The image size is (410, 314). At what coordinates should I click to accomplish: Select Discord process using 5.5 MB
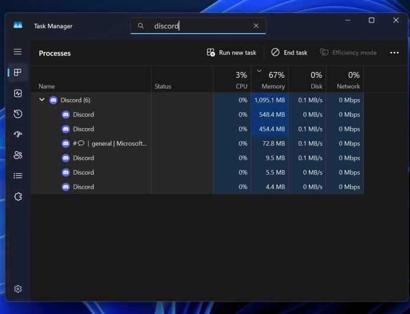coord(197,172)
